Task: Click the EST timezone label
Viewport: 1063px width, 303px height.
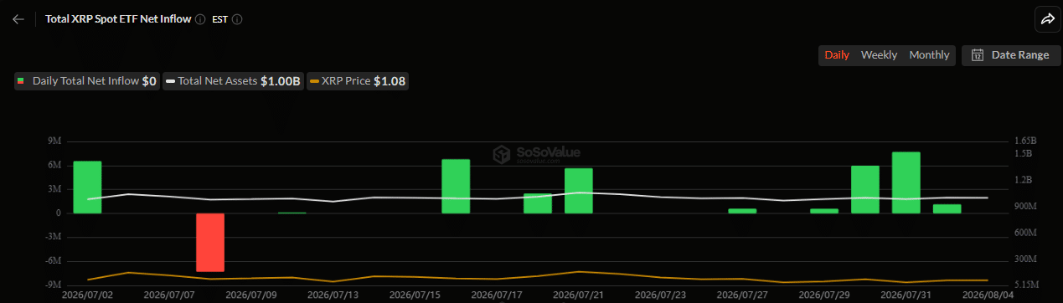Action: coord(219,18)
